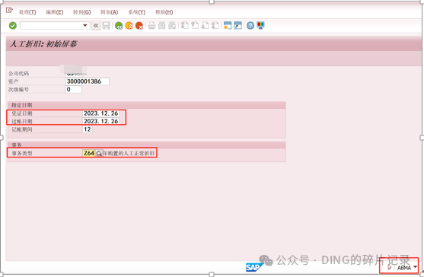Screen dimensions: 424x277
Task: Click the asset field containing 3000001386
Action: pos(88,81)
